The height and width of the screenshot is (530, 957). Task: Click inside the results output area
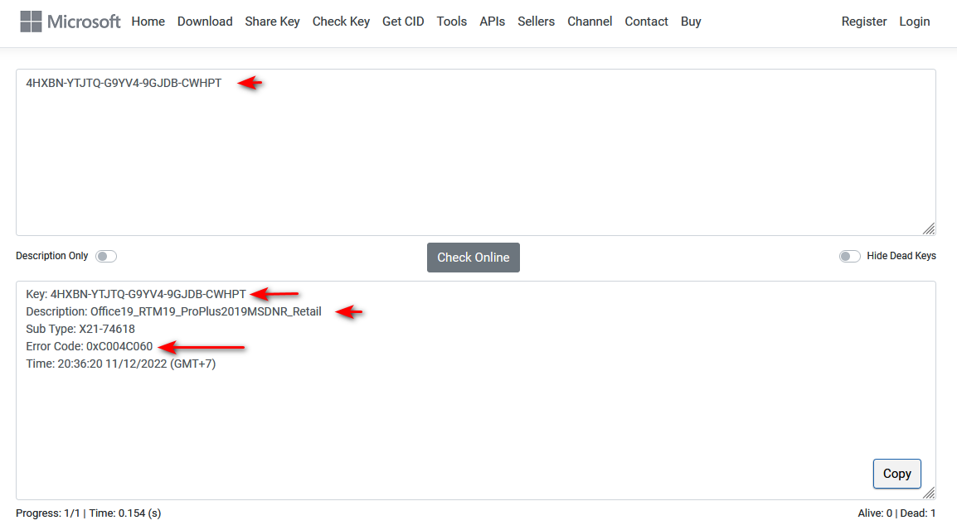tap(476, 391)
